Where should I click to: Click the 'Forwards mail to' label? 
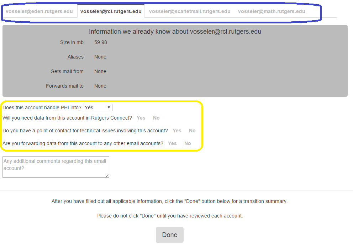pos(65,86)
